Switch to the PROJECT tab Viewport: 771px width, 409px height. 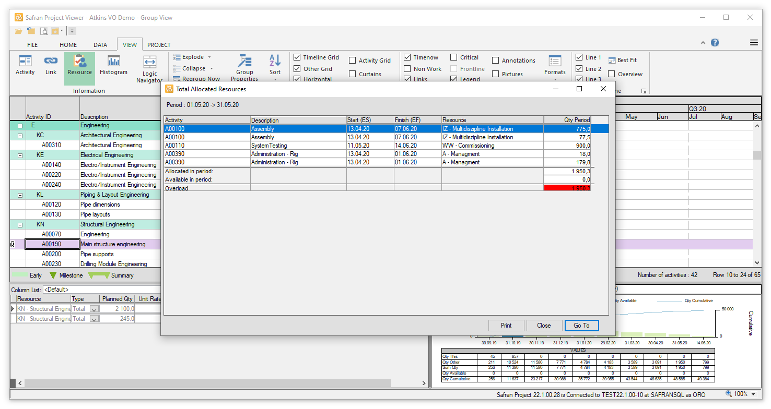[x=159, y=45]
